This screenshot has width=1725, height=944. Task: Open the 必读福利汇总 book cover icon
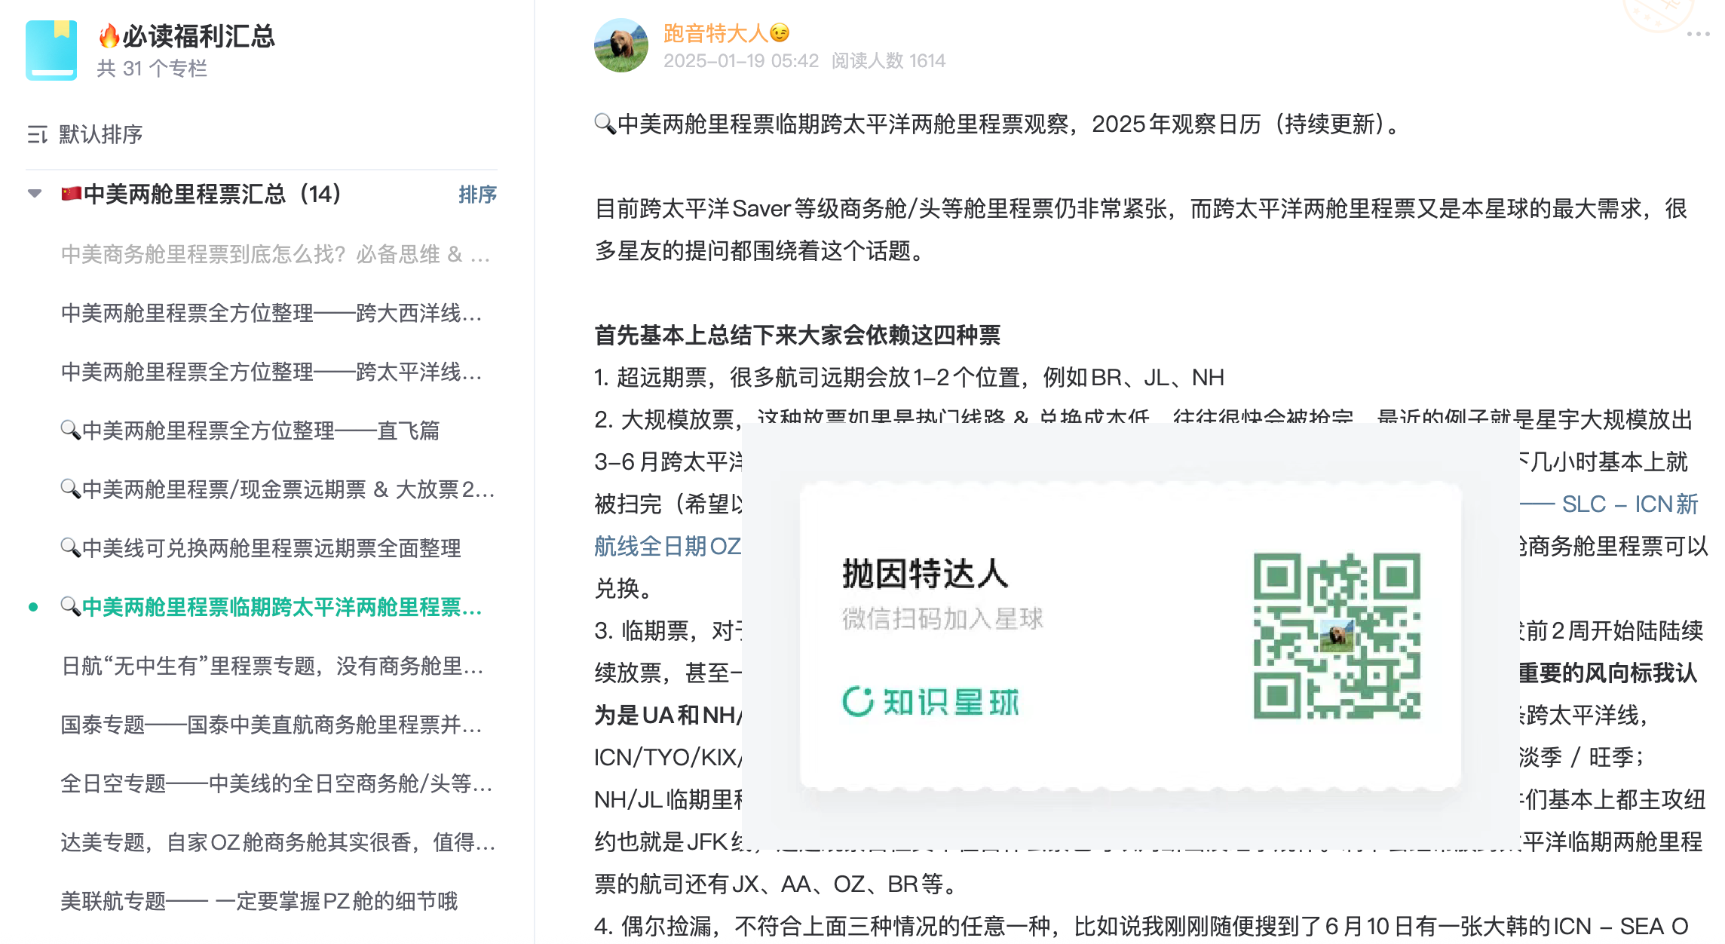pyautogui.click(x=51, y=50)
